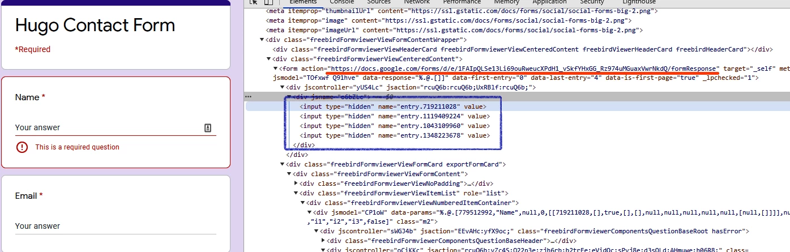This screenshot has width=790, height=252.
Task: Open the Network tab in DevTools
Action: (x=416, y=2)
